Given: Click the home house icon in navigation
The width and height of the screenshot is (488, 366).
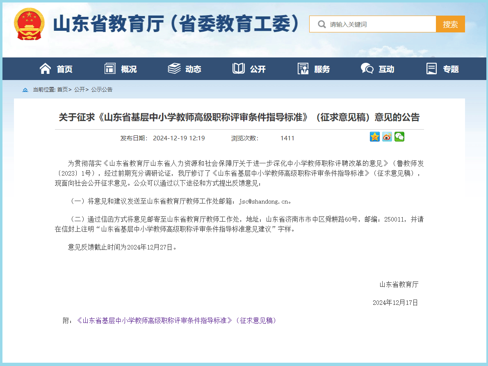Looking at the screenshot, I should (45, 69).
